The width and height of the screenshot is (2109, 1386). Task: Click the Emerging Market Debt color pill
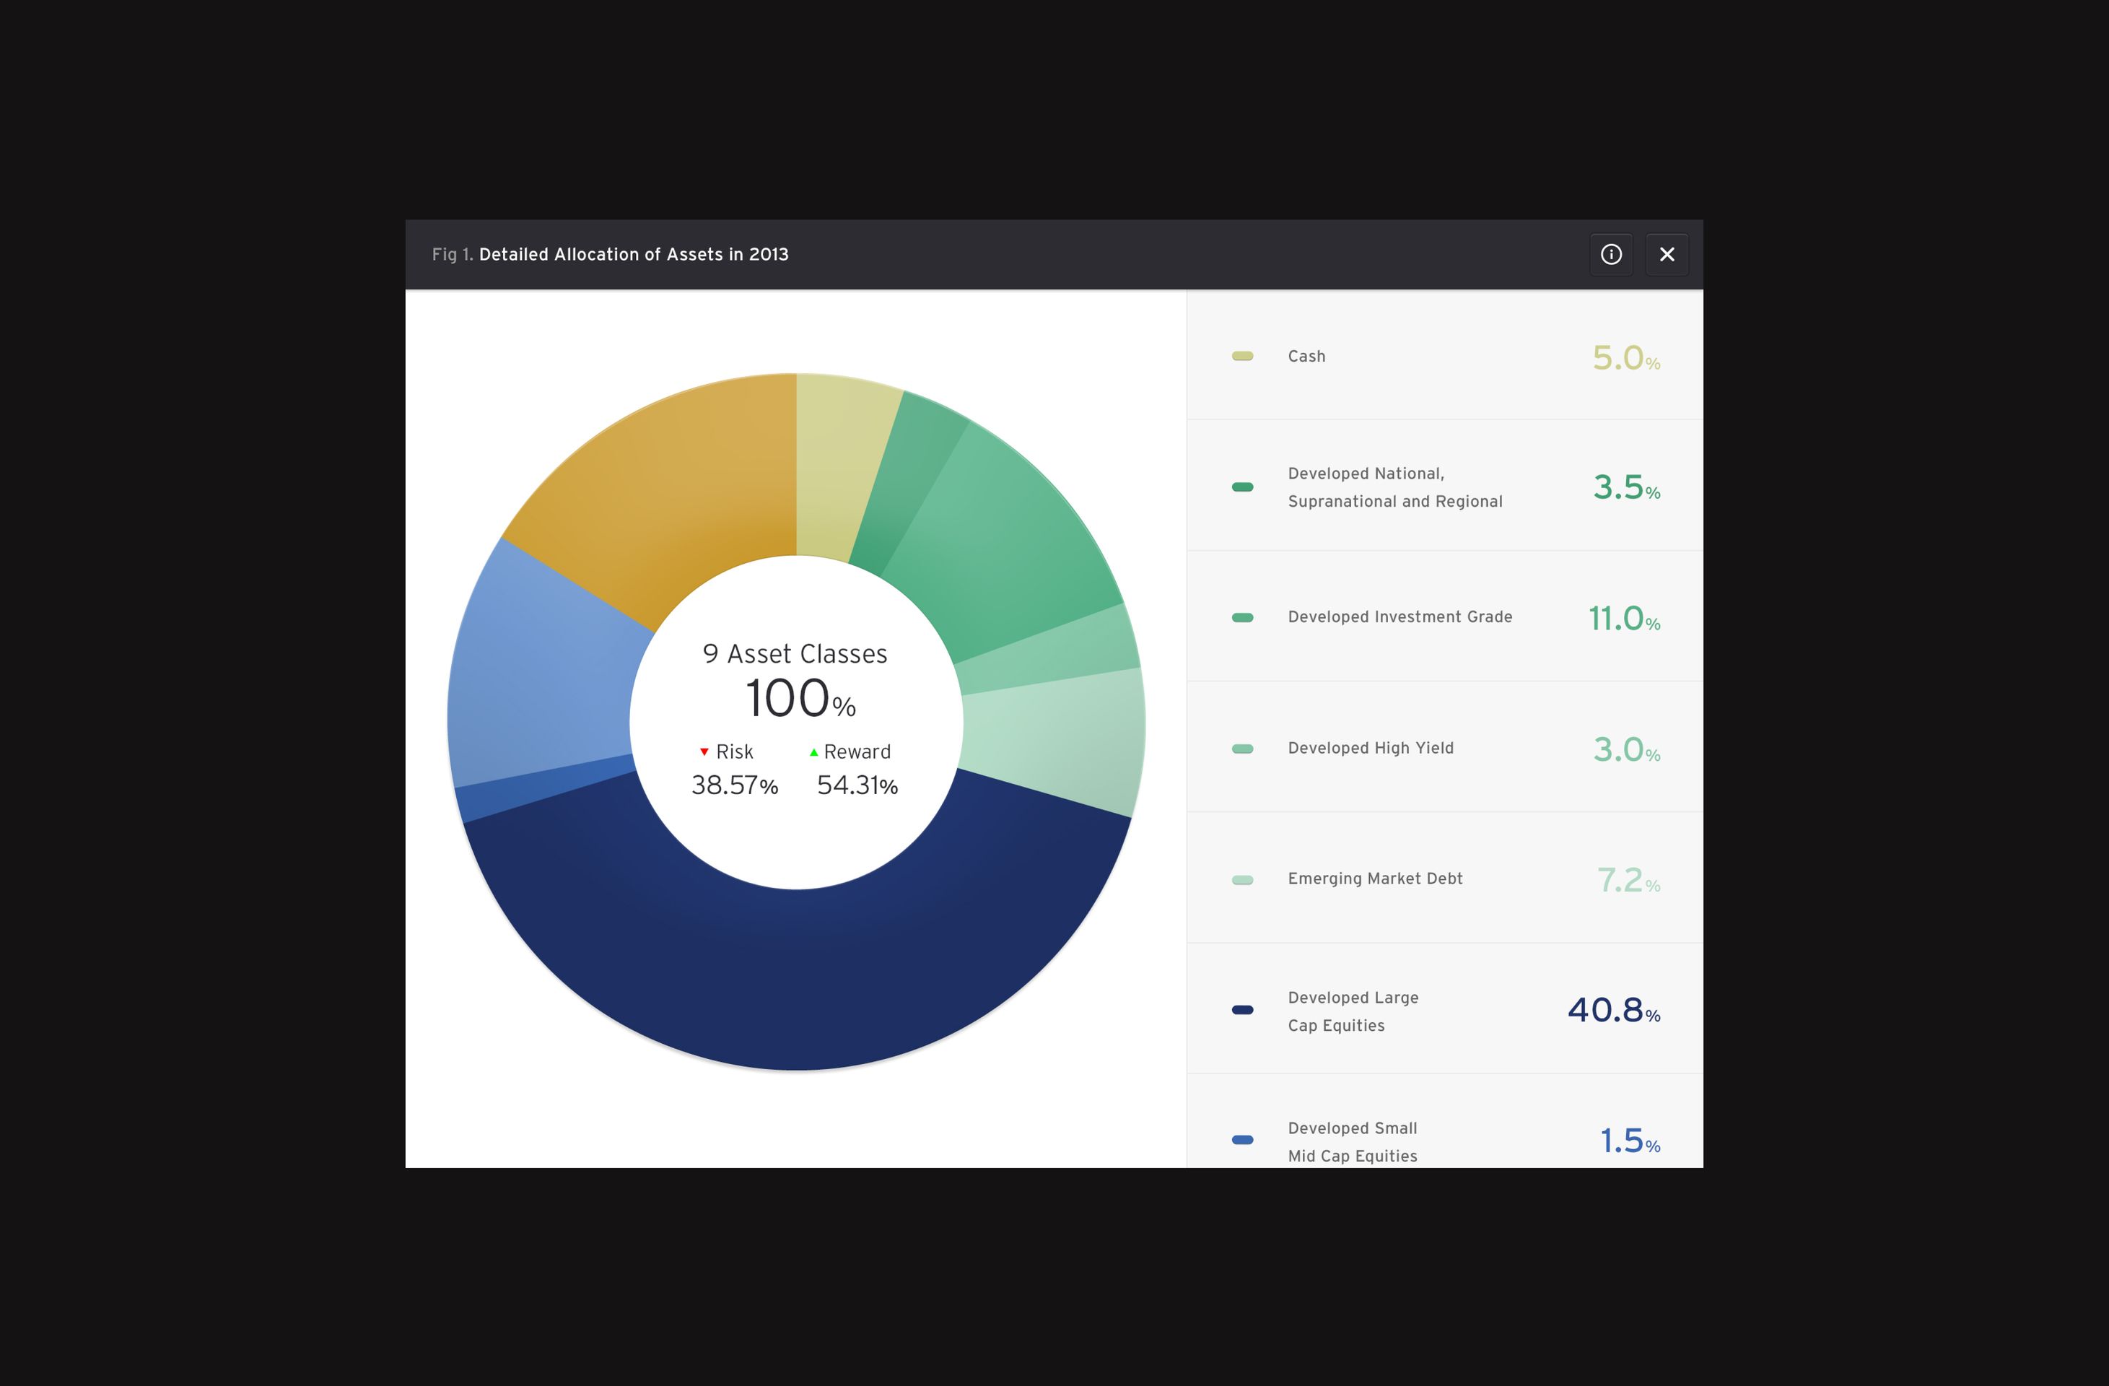[x=1242, y=880]
